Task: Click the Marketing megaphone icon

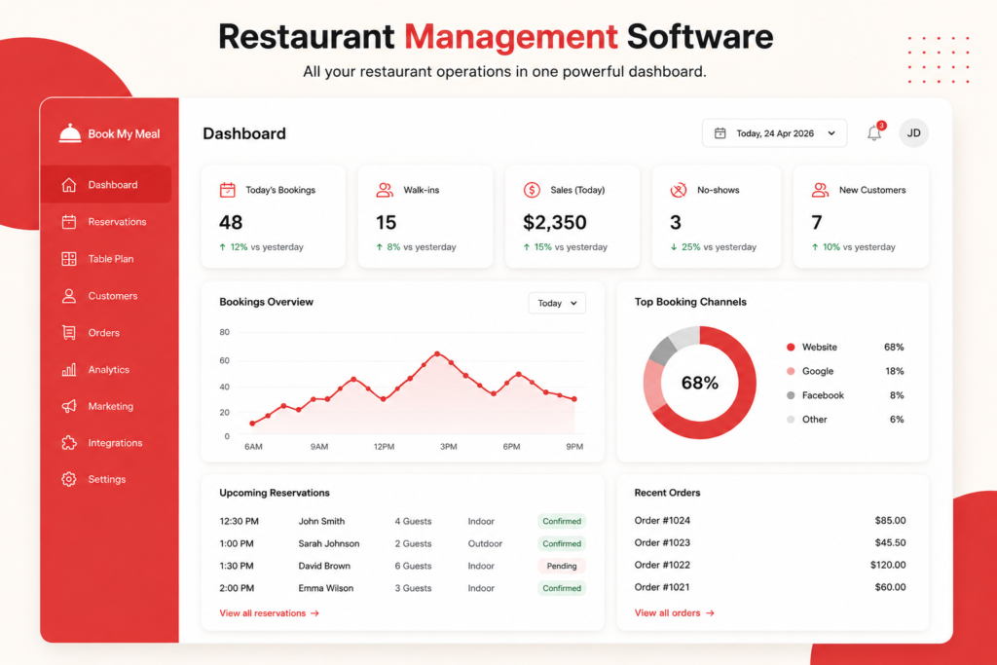Action: (69, 406)
